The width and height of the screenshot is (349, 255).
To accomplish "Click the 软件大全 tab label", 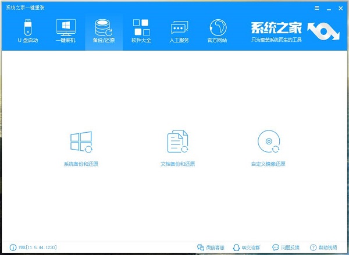I will 141,40.
